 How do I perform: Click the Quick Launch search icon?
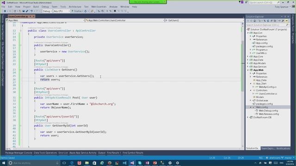278,3
